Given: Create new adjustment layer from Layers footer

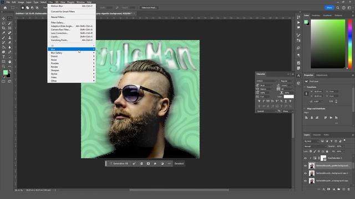Looking at the screenshot, I should (334, 189).
